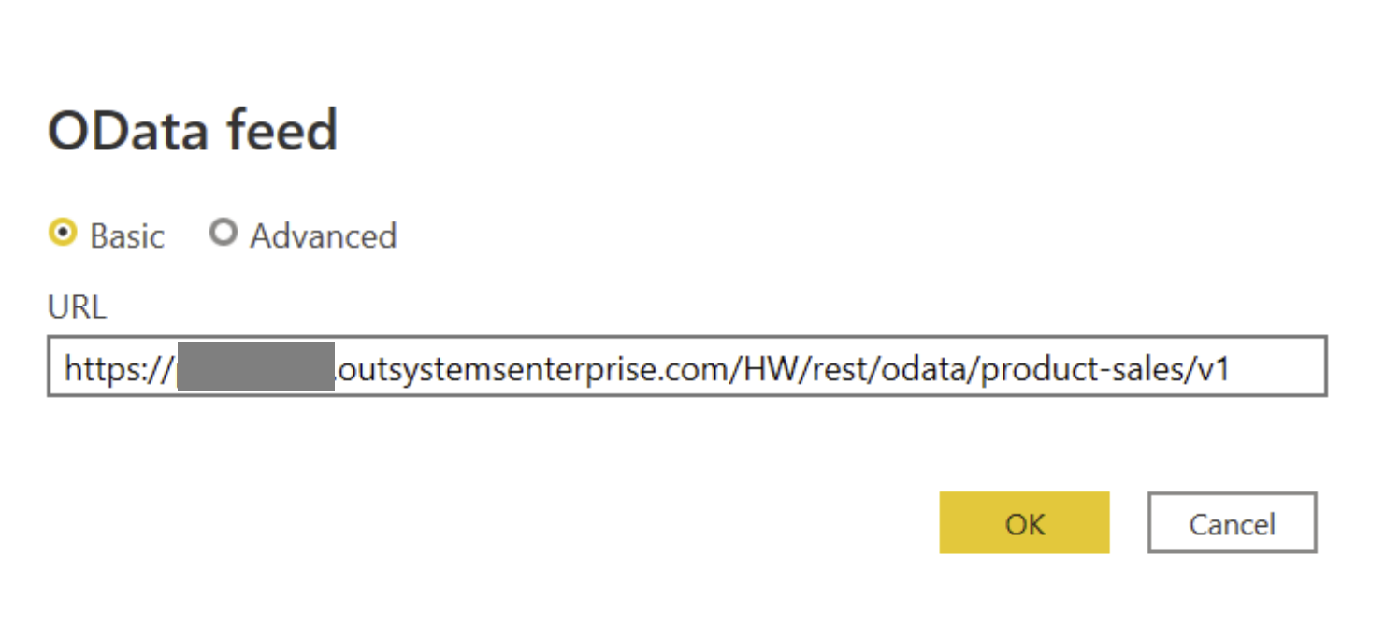Click the "Advanced" label text
The height and width of the screenshot is (626, 1385).
[x=324, y=236]
